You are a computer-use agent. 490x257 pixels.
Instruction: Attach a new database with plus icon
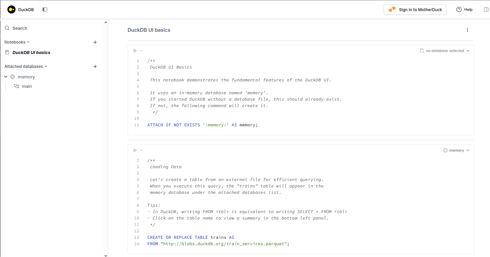(95, 67)
